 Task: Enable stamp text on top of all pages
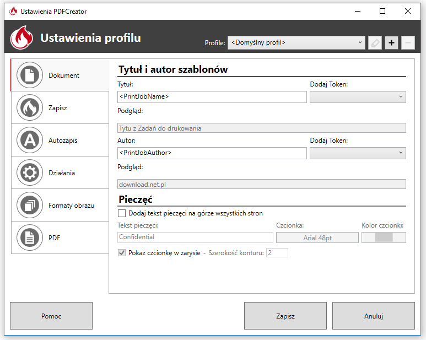pos(122,213)
